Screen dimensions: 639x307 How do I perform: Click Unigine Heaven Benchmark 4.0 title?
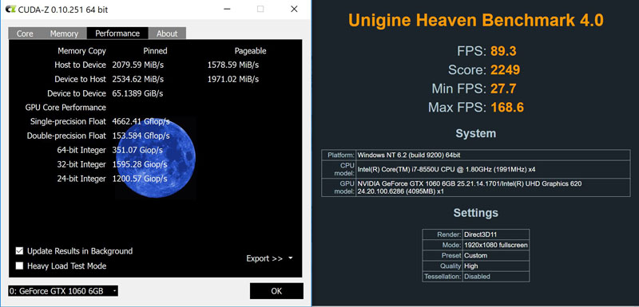click(x=475, y=21)
